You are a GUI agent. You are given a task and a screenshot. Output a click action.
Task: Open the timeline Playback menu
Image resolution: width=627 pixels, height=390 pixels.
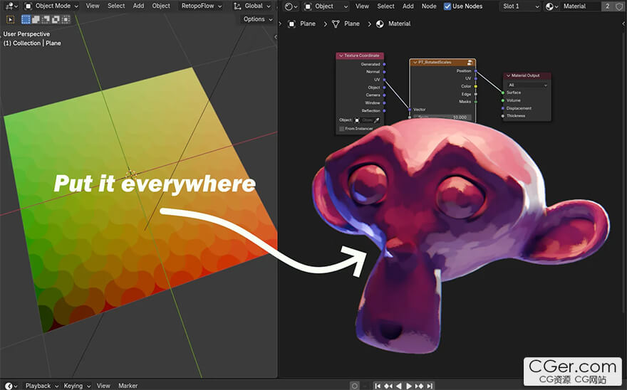pyautogui.click(x=41, y=386)
